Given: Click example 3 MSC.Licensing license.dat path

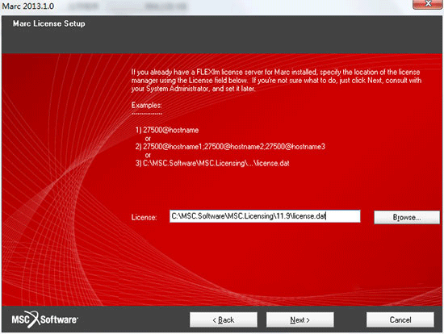Looking at the screenshot, I should tap(212, 163).
